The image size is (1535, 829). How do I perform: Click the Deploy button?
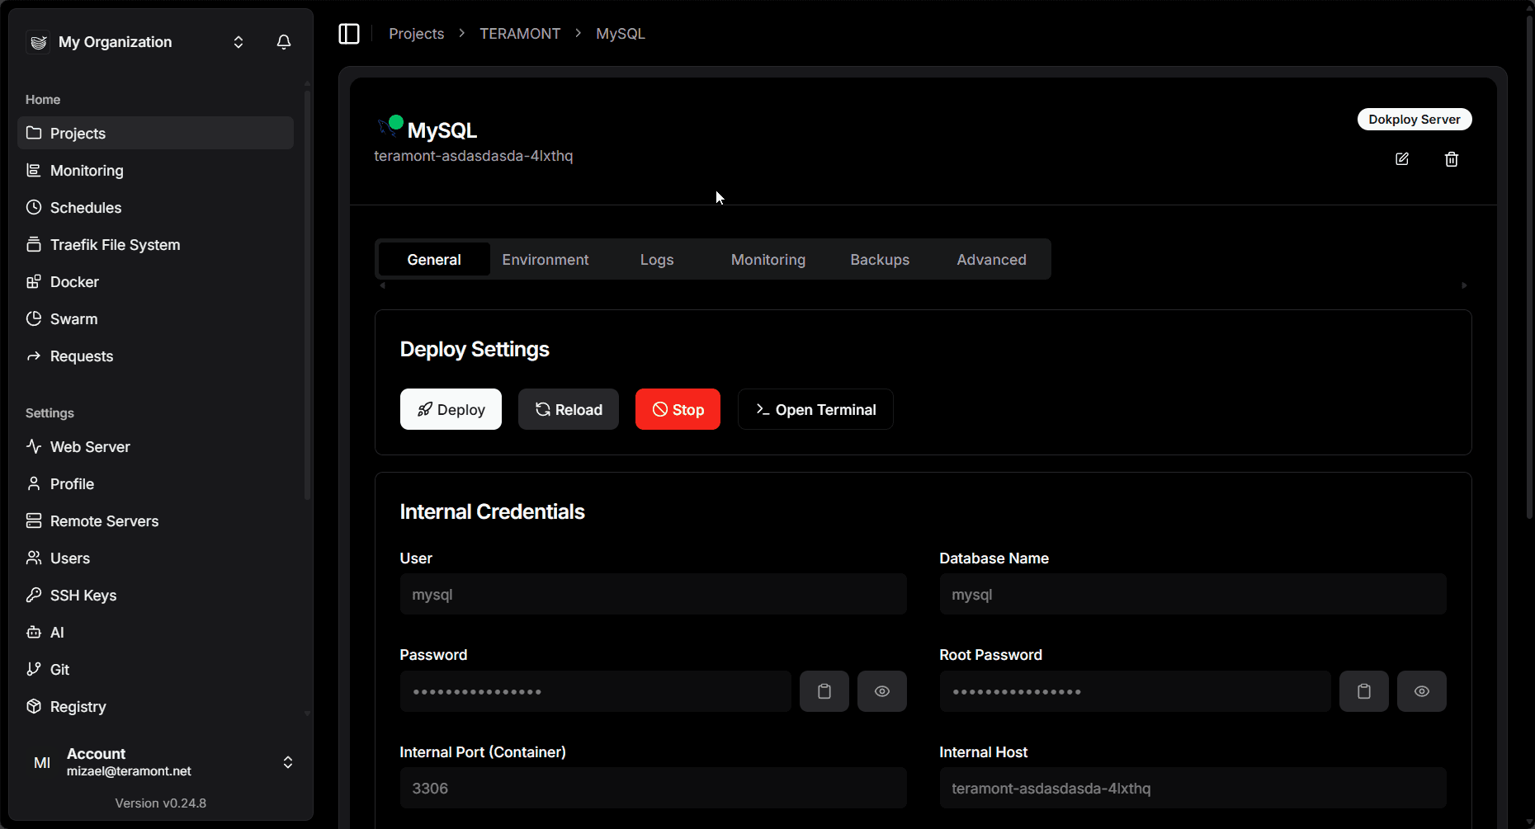coord(451,409)
